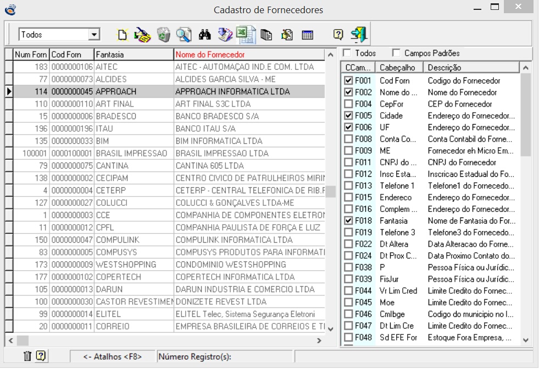Check the F015 Endereco checkbox
The image size is (539, 369).
pos(348,197)
